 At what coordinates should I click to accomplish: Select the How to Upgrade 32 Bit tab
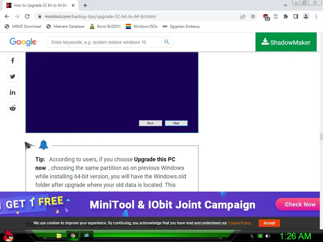[40, 5]
